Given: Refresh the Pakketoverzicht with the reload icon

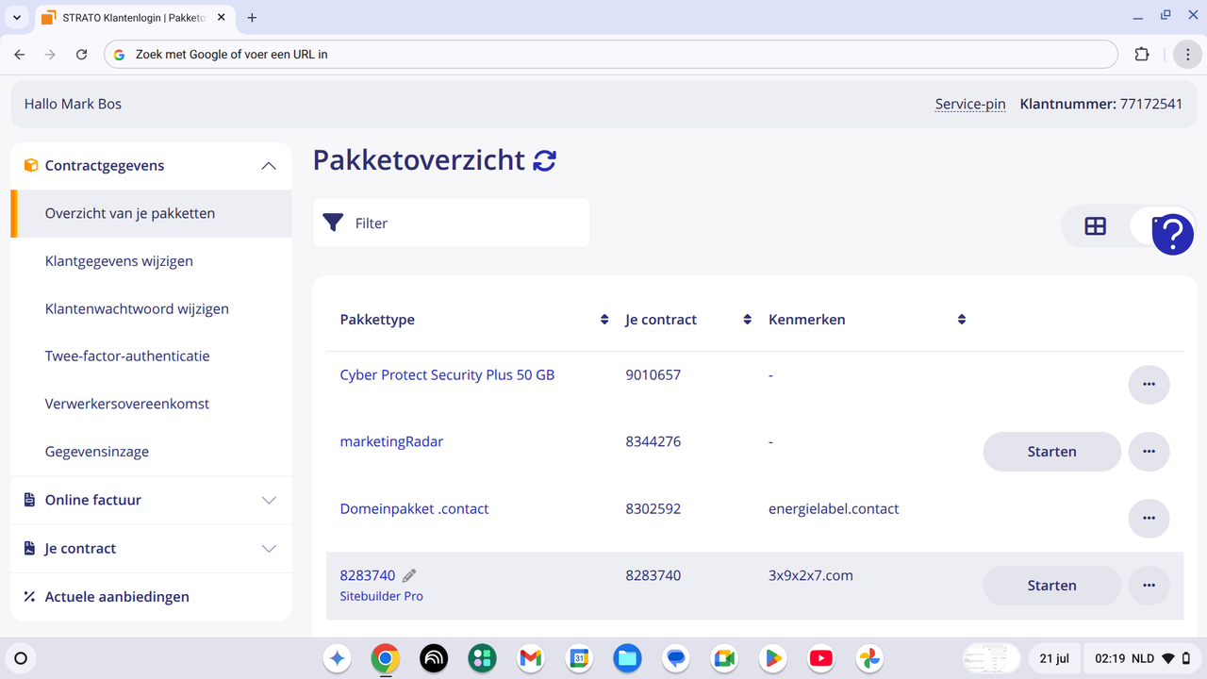Looking at the screenshot, I should click(x=544, y=160).
